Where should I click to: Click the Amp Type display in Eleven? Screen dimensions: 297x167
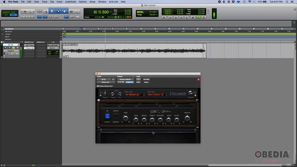coord(133,95)
